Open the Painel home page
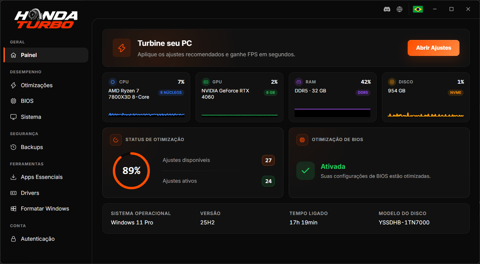The width and height of the screenshot is (480, 264). pos(46,55)
